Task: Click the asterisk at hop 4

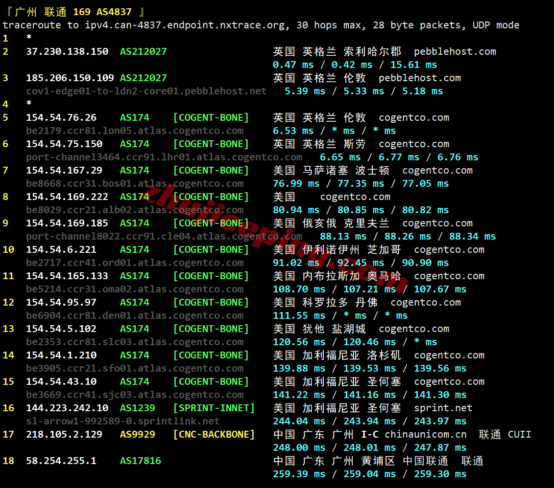Action: click(29, 103)
